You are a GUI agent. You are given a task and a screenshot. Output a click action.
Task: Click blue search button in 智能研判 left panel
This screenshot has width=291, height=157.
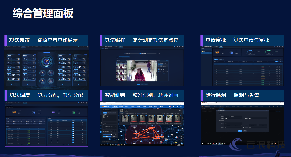107,137
